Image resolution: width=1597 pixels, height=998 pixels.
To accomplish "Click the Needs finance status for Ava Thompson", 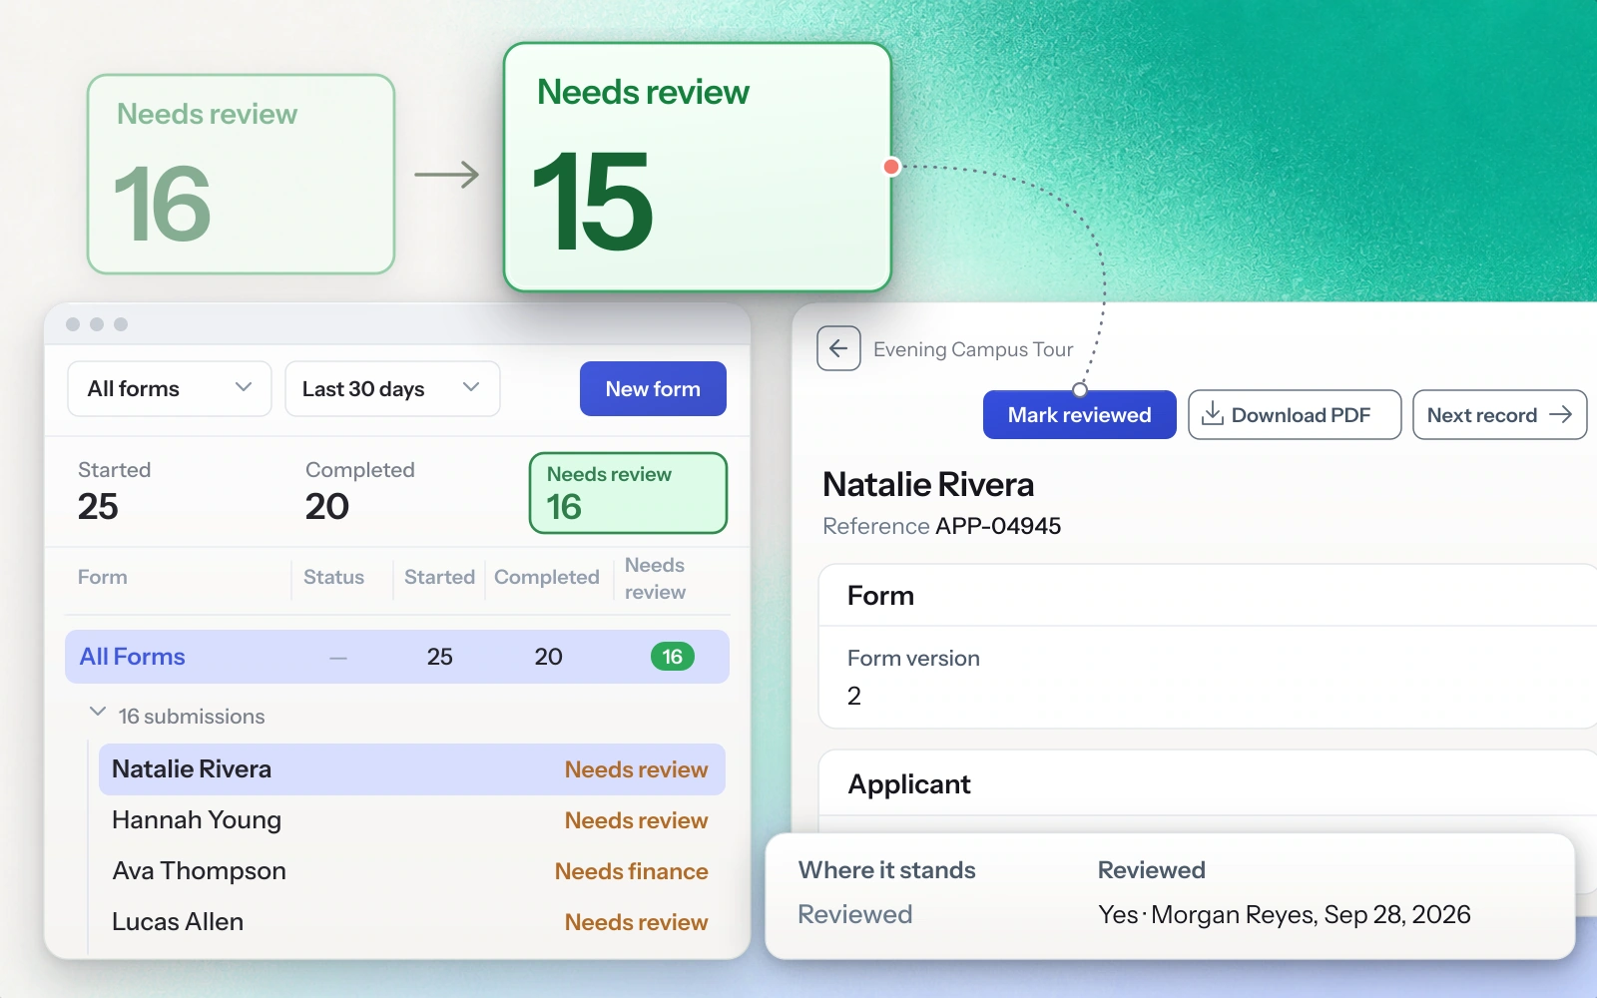I will click(632, 871).
